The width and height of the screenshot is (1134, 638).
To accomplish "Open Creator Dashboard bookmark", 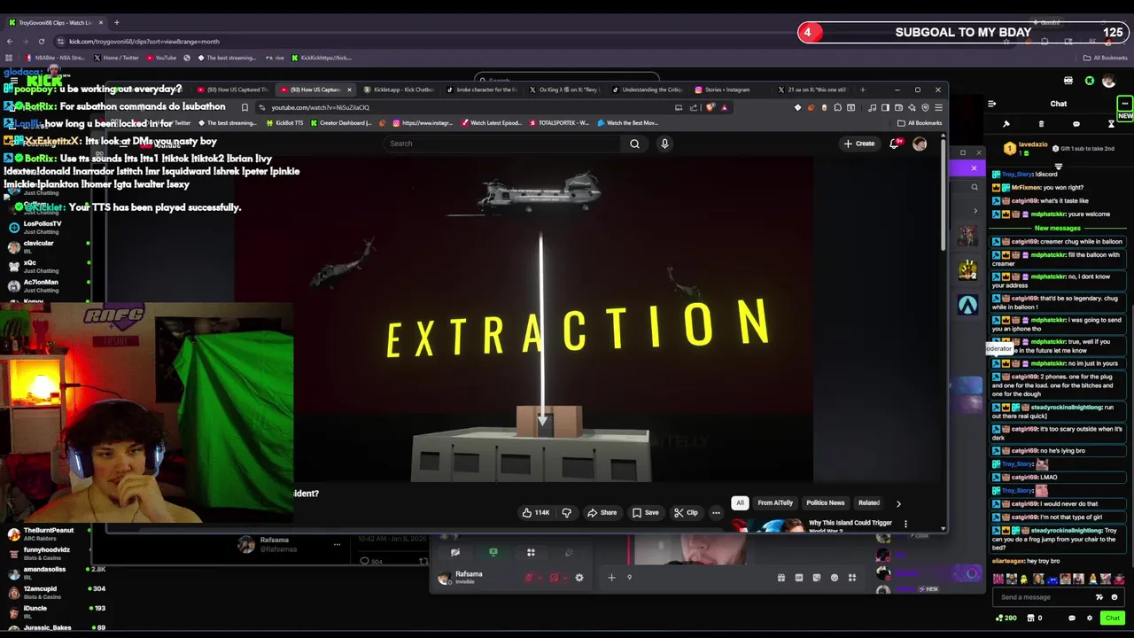I will click(342, 123).
